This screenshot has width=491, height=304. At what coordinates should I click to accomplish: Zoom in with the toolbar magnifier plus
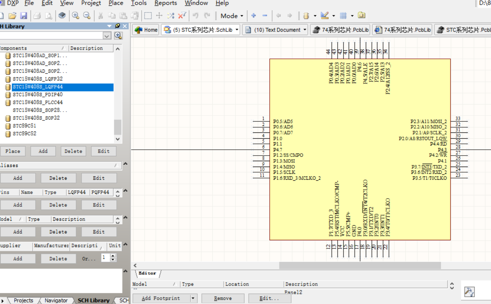point(76,16)
